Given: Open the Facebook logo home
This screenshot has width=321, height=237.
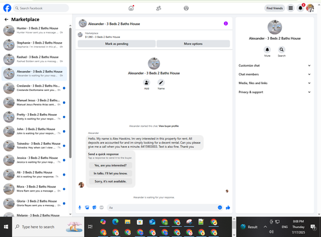Looking at the screenshot, I should tap(7, 8).
